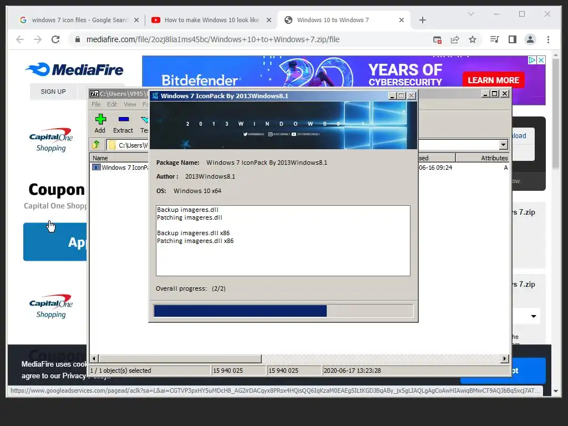This screenshot has width=568, height=426.
Task: Open Chrome profile avatar
Action: point(530,39)
